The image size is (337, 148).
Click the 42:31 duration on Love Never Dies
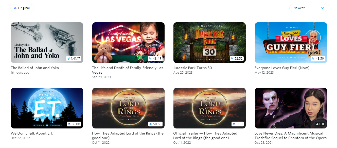point(320,124)
